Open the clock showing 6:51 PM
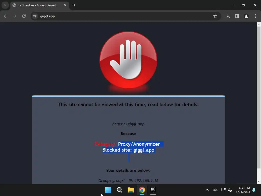 pyautogui.click(x=243, y=190)
